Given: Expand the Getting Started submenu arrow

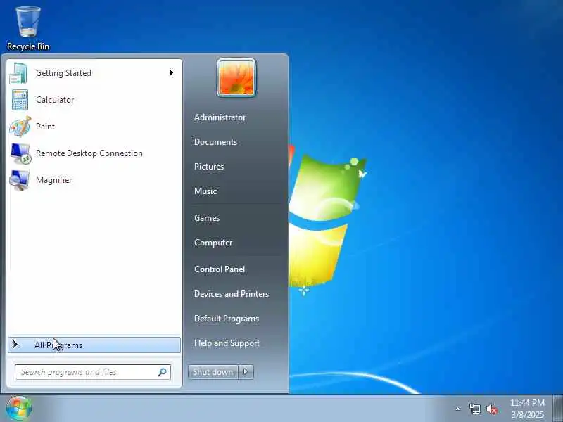Looking at the screenshot, I should [x=172, y=73].
